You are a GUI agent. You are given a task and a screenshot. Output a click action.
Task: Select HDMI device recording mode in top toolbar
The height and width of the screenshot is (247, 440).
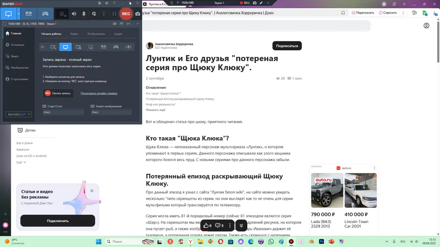point(29,14)
